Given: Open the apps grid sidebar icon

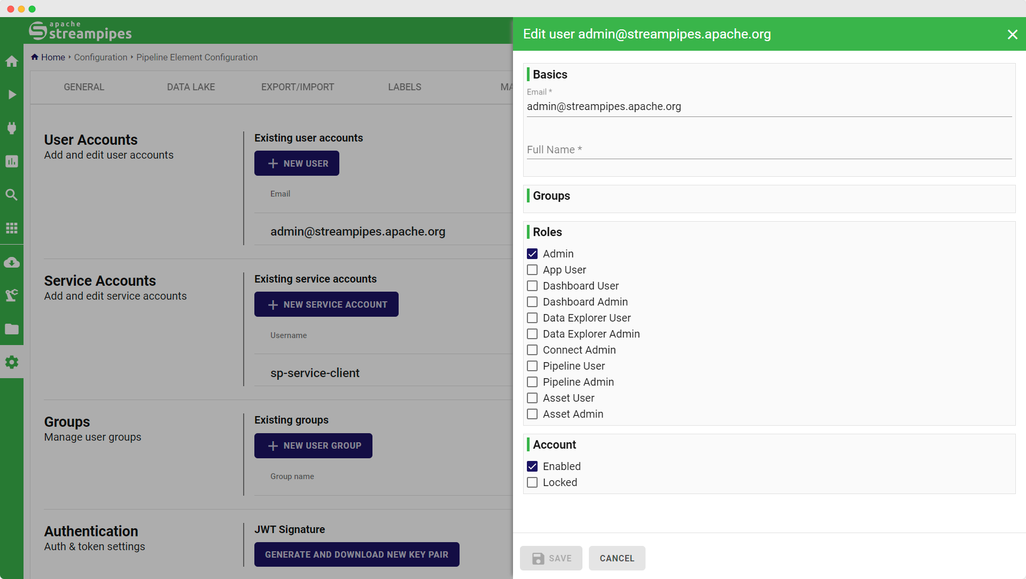Looking at the screenshot, I should (x=12, y=228).
